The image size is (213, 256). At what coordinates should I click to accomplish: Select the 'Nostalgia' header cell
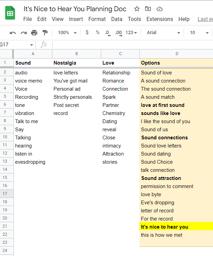pos(77,63)
